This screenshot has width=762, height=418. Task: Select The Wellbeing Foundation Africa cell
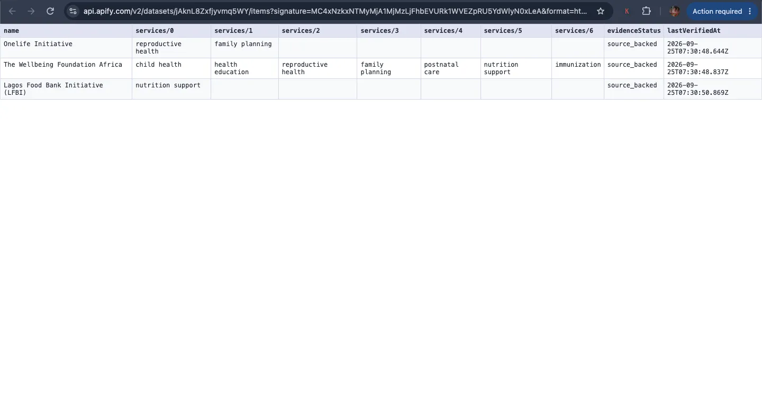point(66,68)
